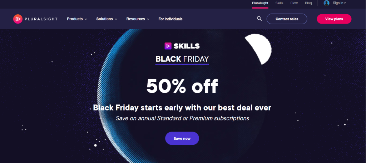The height and width of the screenshot is (163, 366).
Task: Switch to the Skills top tab
Action: click(x=279, y=3)
